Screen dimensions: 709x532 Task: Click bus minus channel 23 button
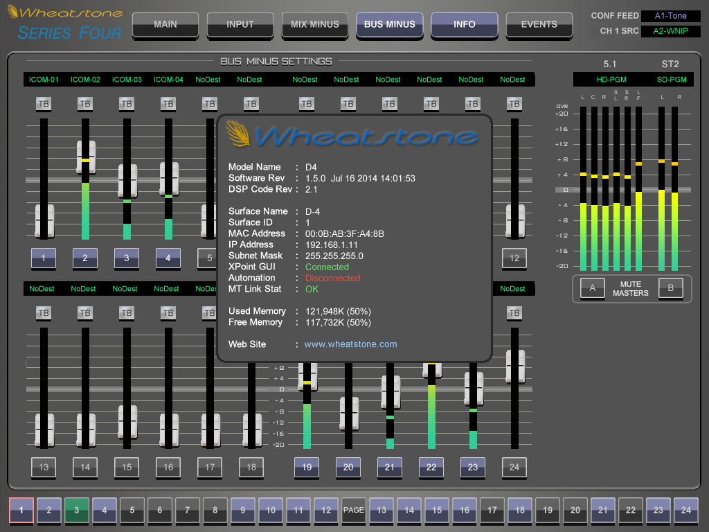pyautogui.click(x=472, y=468)
